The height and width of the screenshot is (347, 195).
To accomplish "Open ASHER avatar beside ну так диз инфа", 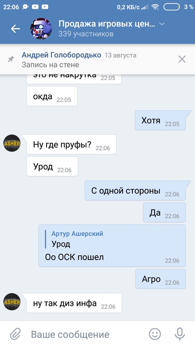I will pyautogui.click(x=12, y=302).
